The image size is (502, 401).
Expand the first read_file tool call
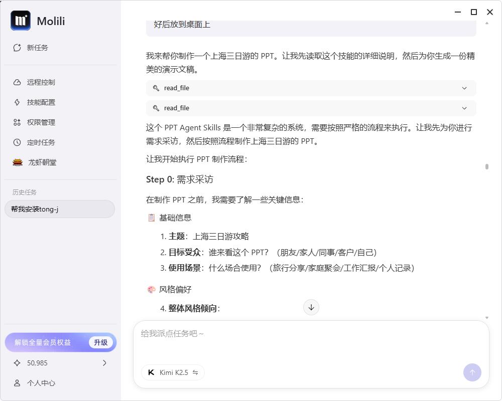click(311, 88)
